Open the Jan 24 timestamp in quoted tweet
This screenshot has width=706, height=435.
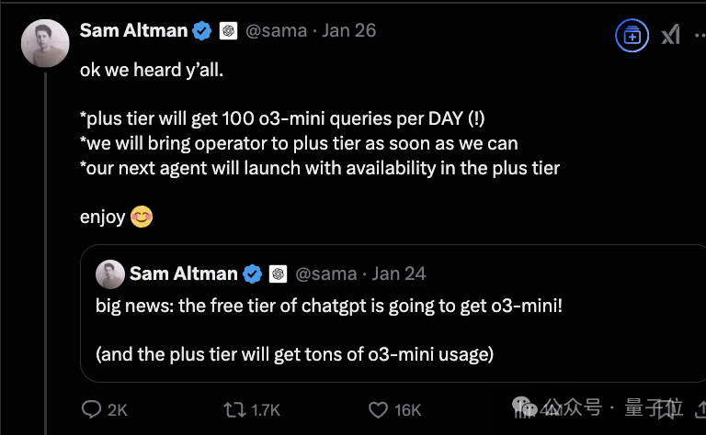[399, 273]
